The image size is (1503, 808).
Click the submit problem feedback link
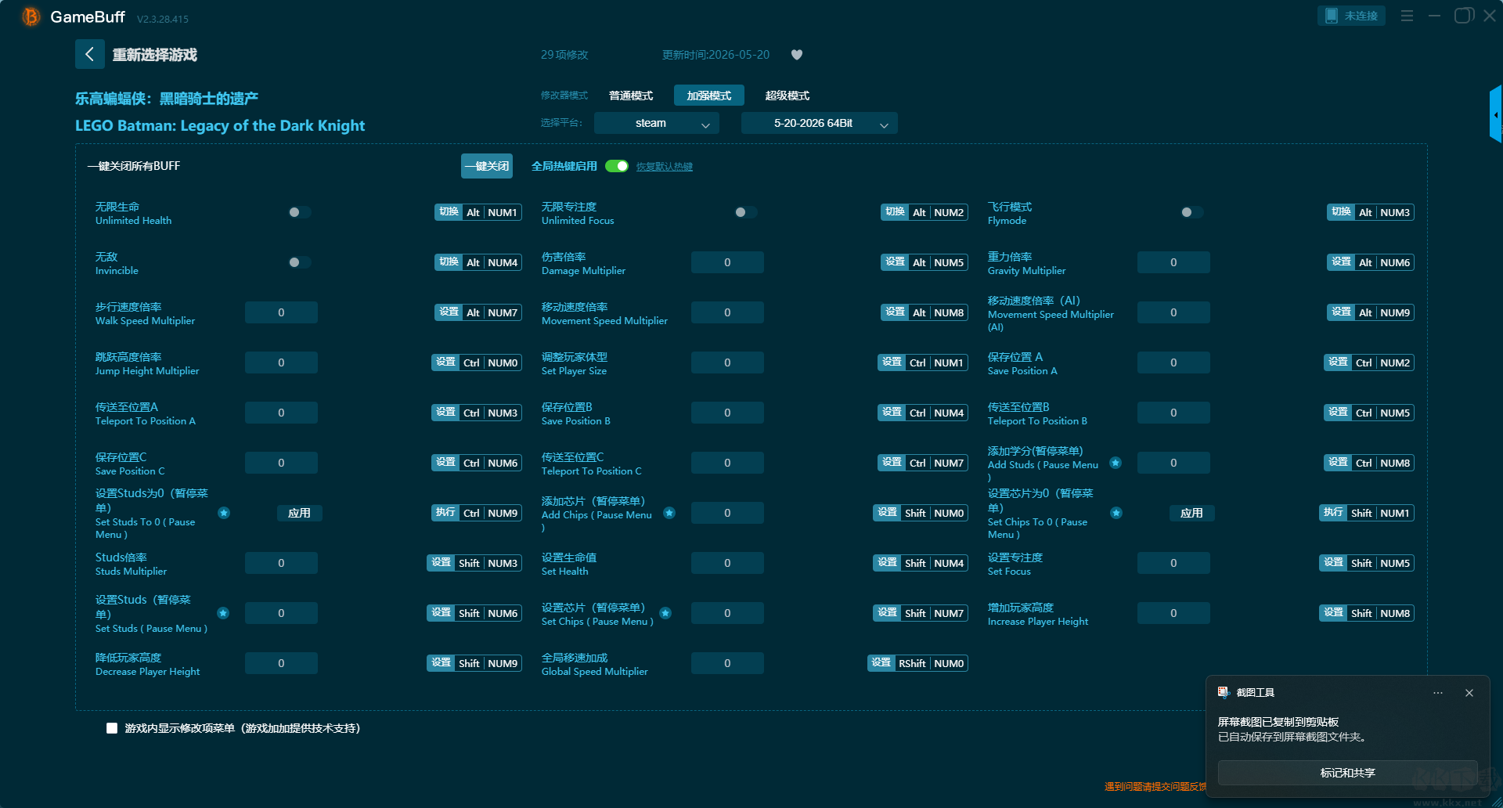click(1155, 787)
